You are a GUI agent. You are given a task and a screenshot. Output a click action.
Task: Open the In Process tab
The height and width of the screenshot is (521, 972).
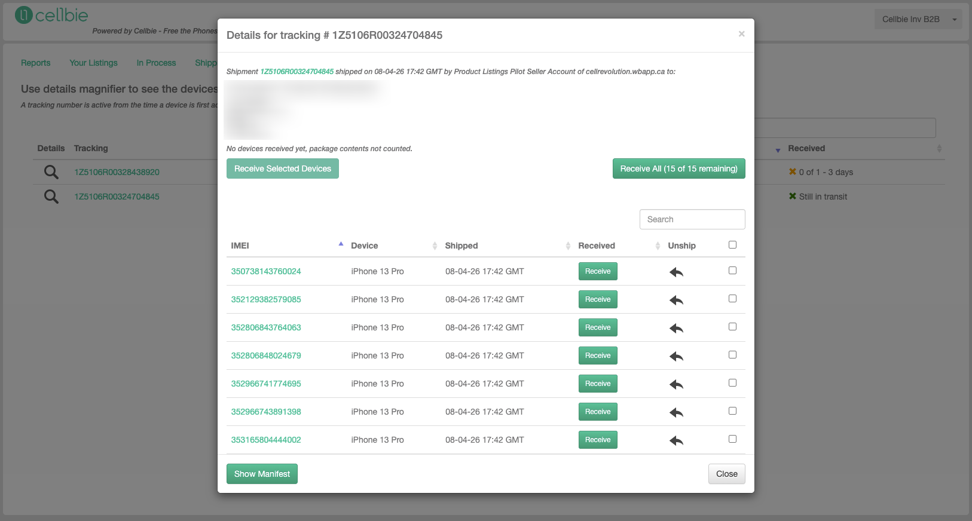point(156,63)
